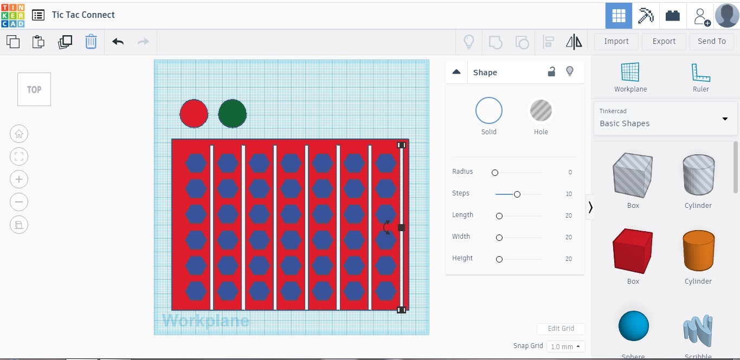This screenshot has height=360, width=740.
Task: Switch to orthographic view icon
Action: point(19,225)
